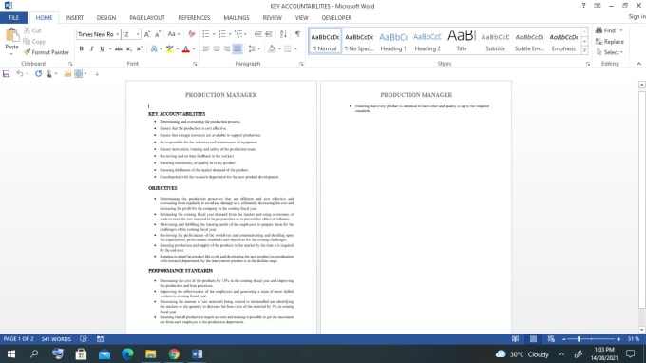The width and height of the screenshot is (646, 363).
Task: Switch to the REFERENCES tab
Action: click(x=194, y=18)
